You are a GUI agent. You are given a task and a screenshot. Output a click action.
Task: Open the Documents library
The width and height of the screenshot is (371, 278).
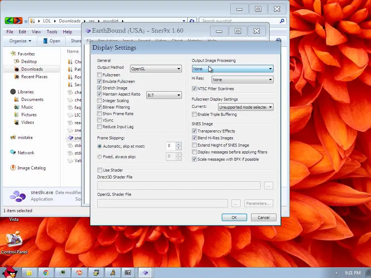coord(32,99)
